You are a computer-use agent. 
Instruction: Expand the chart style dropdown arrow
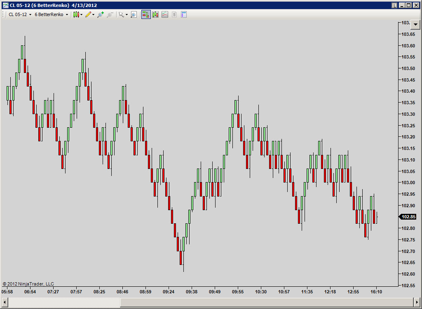coord(81,15)
